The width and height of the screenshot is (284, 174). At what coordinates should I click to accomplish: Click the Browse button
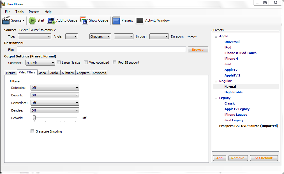coord(198,50)
